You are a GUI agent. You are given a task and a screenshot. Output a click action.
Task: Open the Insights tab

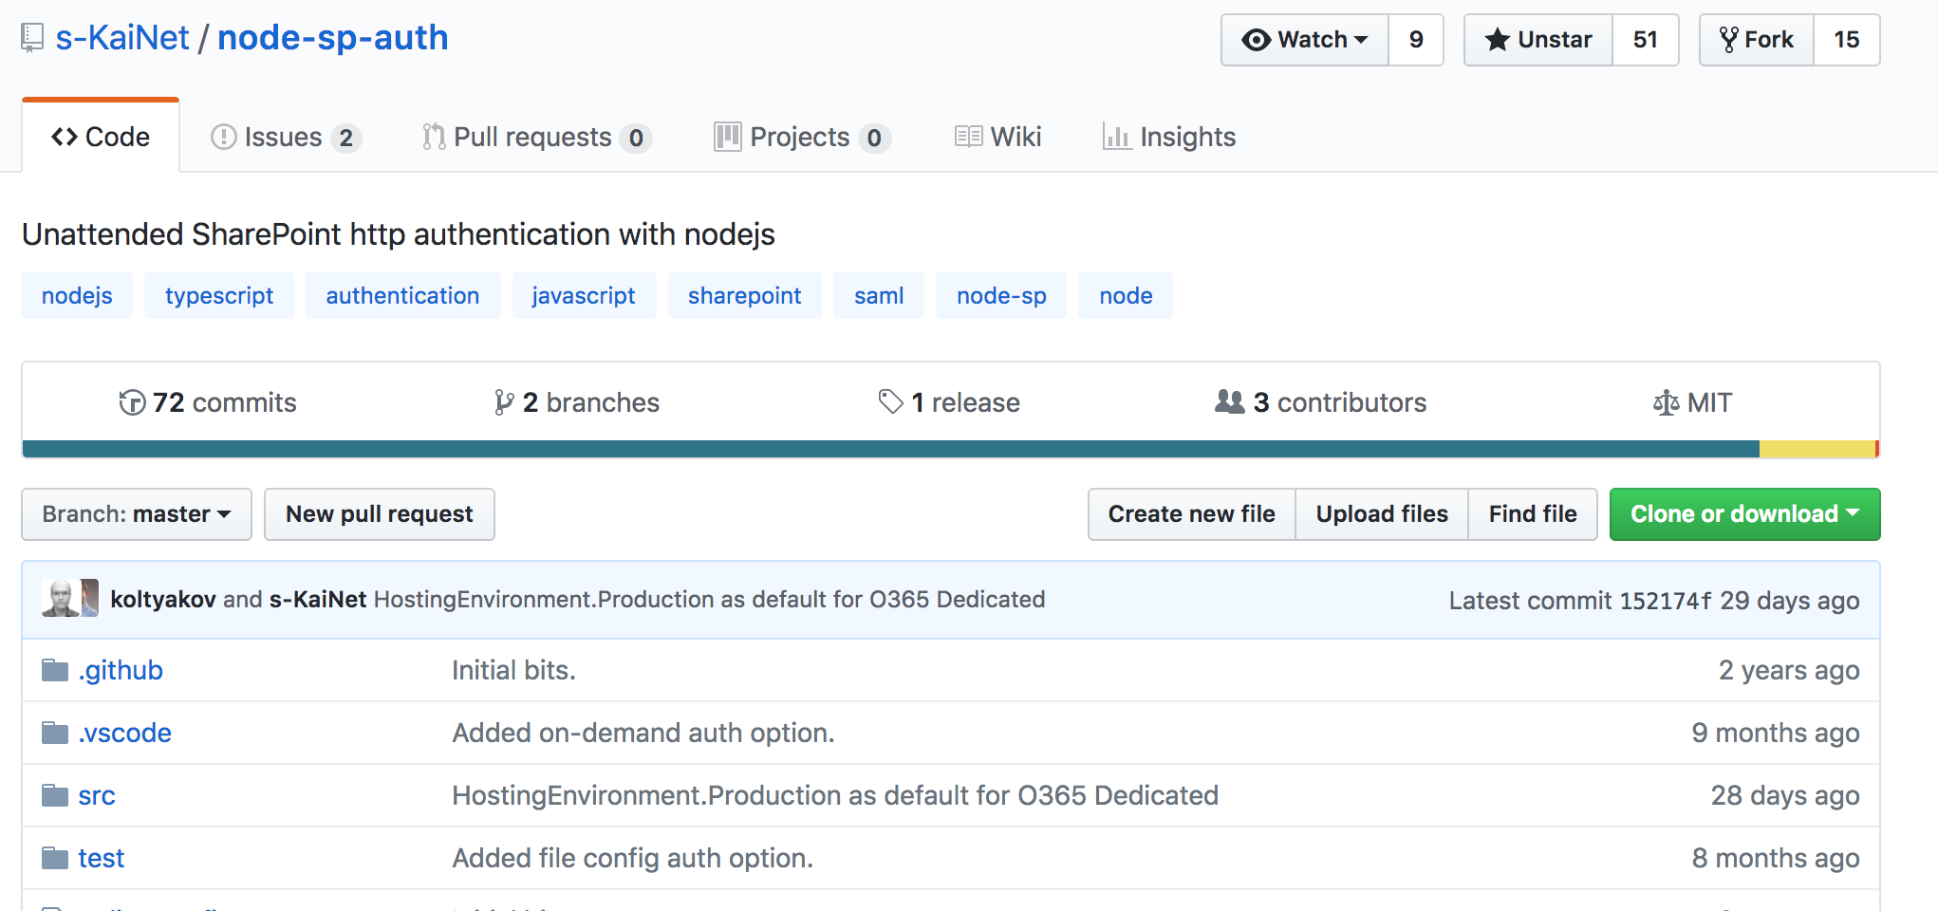coord(1169,138)
